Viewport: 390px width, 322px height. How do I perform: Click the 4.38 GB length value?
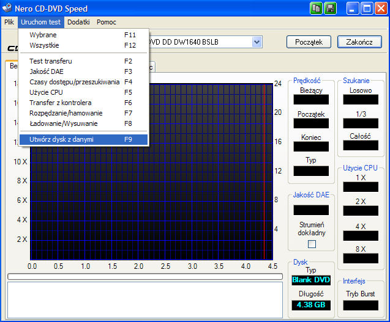311,305
